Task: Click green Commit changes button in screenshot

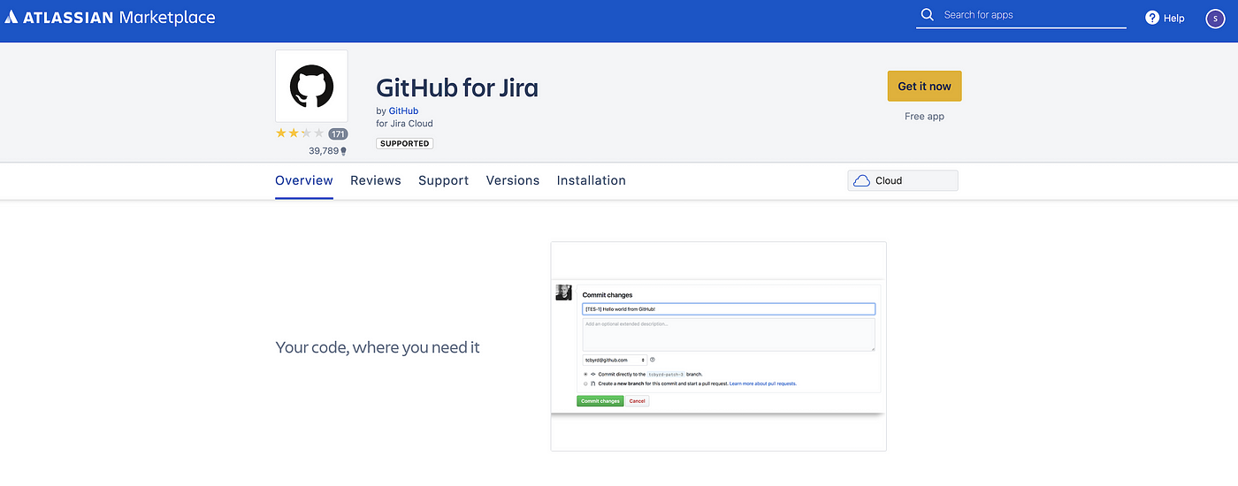Action: (600, 401)
